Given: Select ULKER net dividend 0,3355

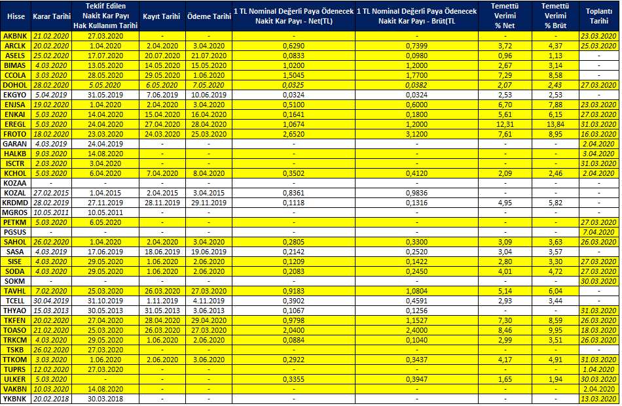Looking at the screenshot, I should 293,379.
